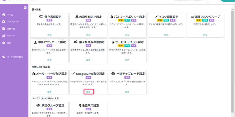Click the branch icon beside 承認パス設定
Image resolution: width=235 pixels, height=117 pixels.
(x=80, y=106)
